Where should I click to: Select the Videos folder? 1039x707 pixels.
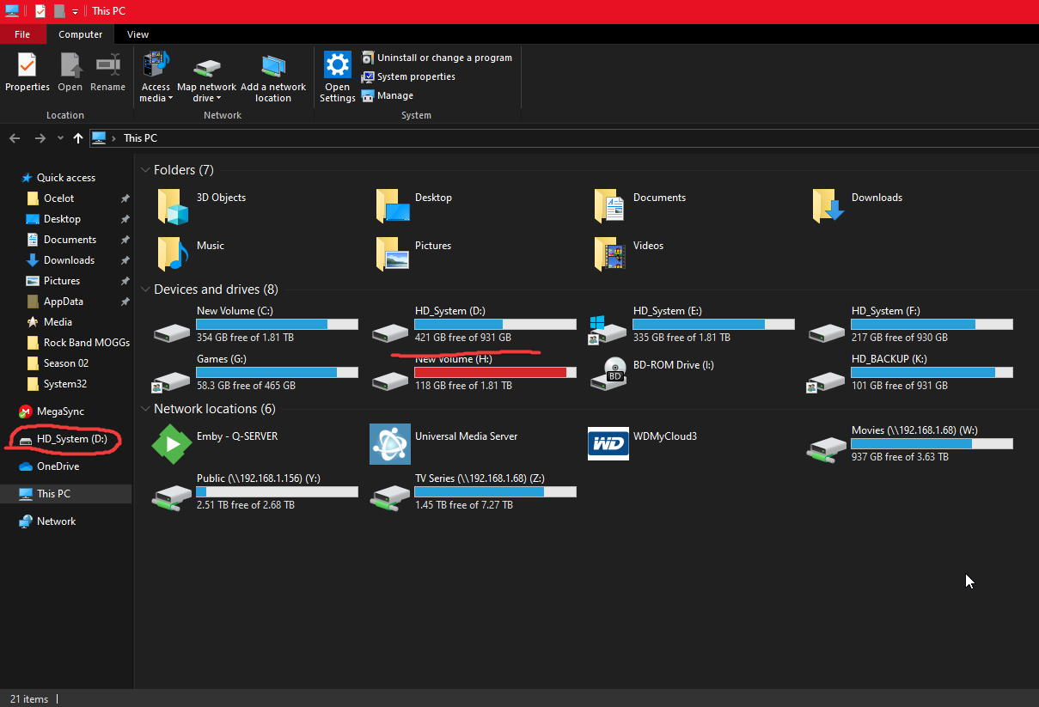click(630, 255)
